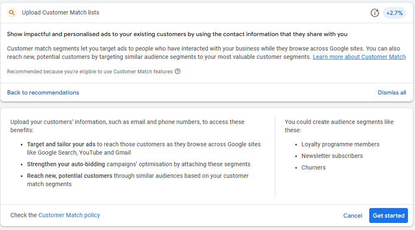The width and height of the screenshot is (415, 230).
Task: Click Dismiss all
Action: coord(392,92)
